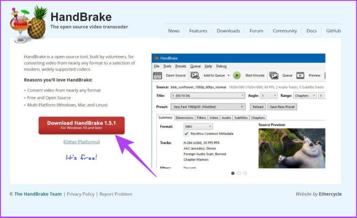Click The HandBrake Team footer link
Image resolution: width=357 pixels, height=218 pixels.
[38, 194]
